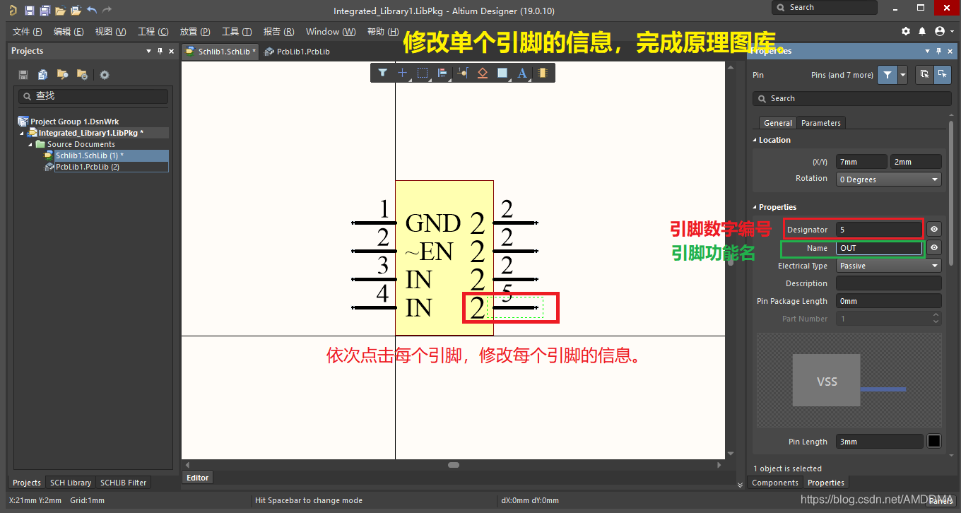Open the selection filter funnel in the canvas toolbar
Image resolution: width=961 pixels, height=513 pixels.
coord(382,73)
